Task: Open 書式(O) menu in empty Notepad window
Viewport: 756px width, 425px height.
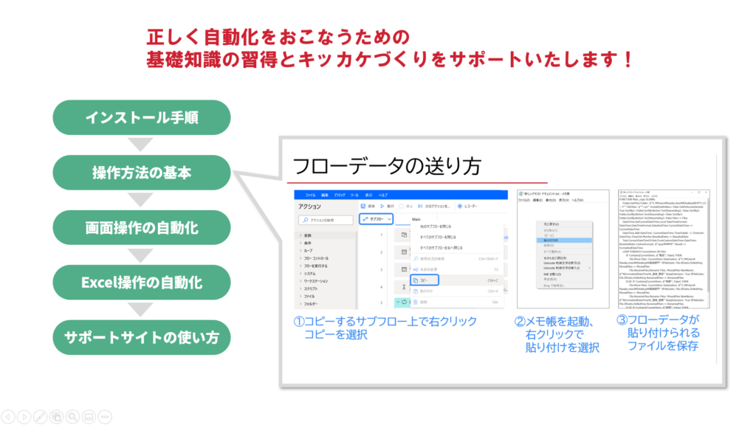Action: [x=550, y=200]
